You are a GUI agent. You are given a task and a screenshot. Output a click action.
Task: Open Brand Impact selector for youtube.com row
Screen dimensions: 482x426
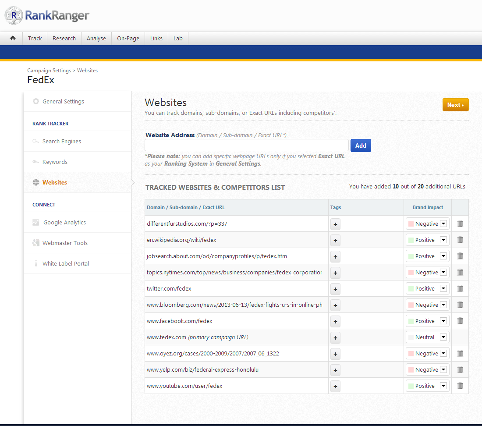(x=443, y=386)
